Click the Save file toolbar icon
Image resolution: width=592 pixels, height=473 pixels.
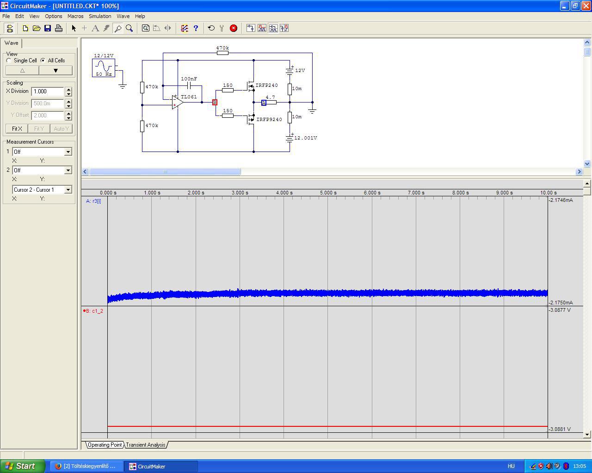48,28
